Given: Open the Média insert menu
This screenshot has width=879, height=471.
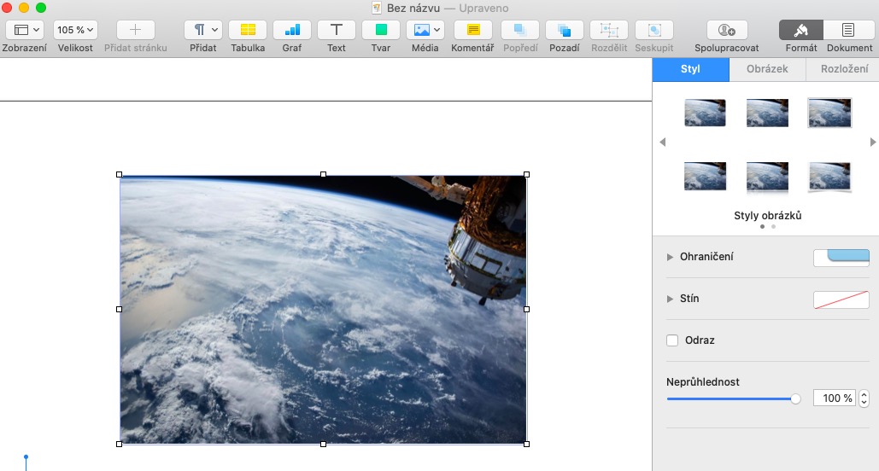Looking at the screenshot, I should click(425, 30).
